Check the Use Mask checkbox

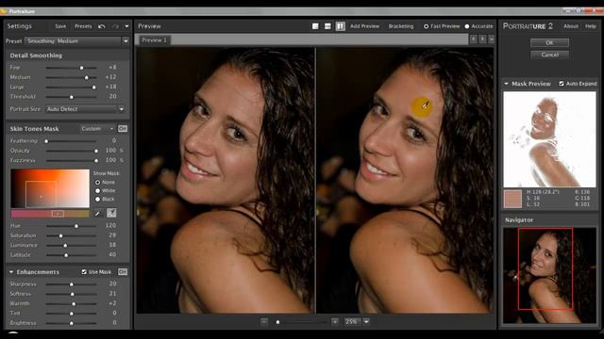coord(84,272)
